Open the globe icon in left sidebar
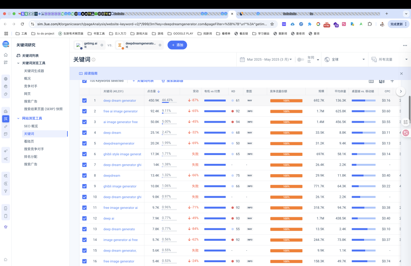This screenshot has height=266, width=411. click(6, 79)
